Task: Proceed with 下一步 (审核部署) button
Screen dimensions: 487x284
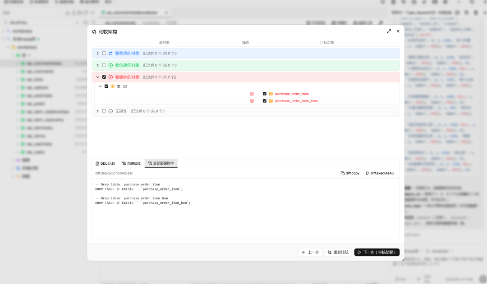Action: [377, 252]
